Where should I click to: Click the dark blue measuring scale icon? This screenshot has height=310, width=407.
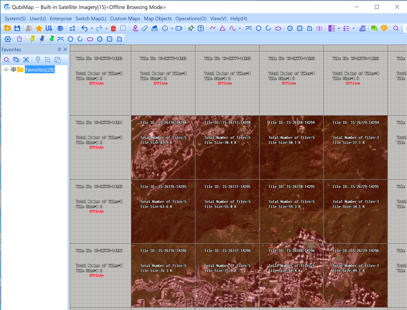[155, 28]
